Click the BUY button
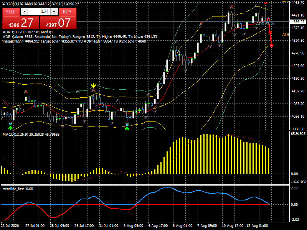Viewport: 307px width, 230px height. pos(67,12)
